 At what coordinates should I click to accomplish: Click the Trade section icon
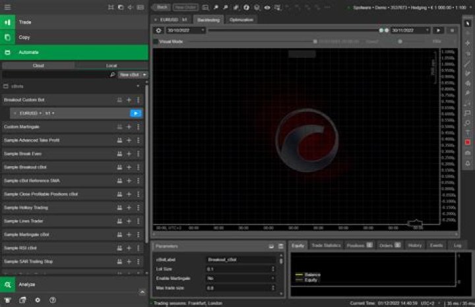pos(7,22)
